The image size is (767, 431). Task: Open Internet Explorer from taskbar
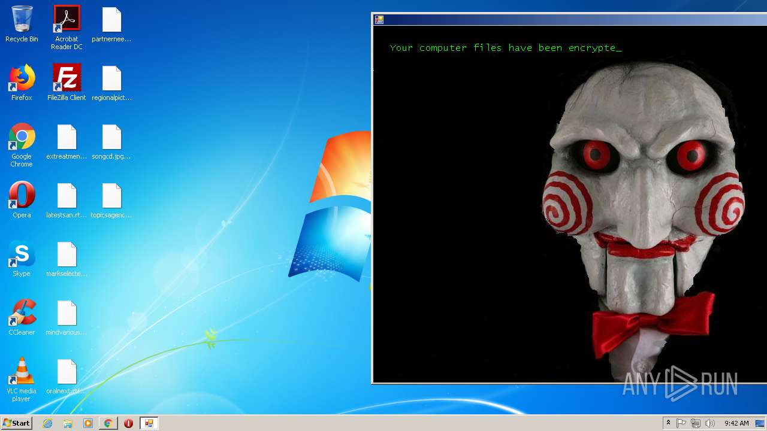click(x=47, y=423)
